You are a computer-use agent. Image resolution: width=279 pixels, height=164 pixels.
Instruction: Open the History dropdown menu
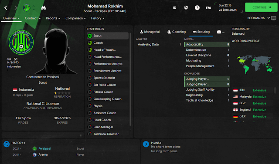coord(98,18)
